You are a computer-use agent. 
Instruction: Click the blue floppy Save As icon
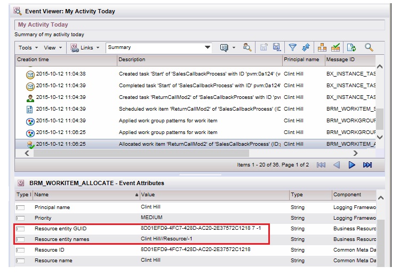pyautogui.click(x=277, y=47)
